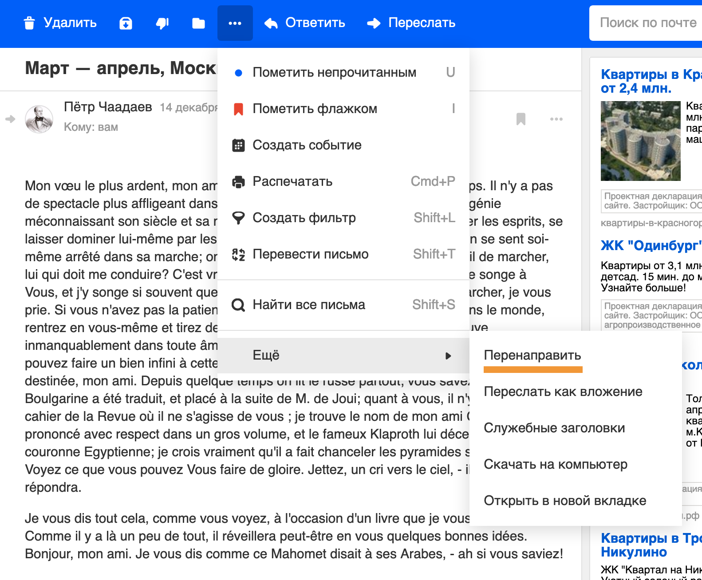Click the archive box icon in toolbar
The width and height of the screenshot is (702, 580).
[126, 23]
